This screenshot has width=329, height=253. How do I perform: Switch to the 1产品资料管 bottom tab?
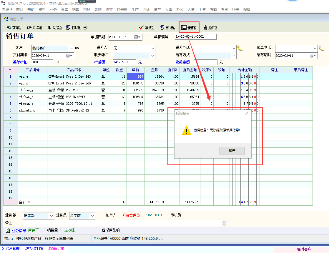click(x=34, y=249)
